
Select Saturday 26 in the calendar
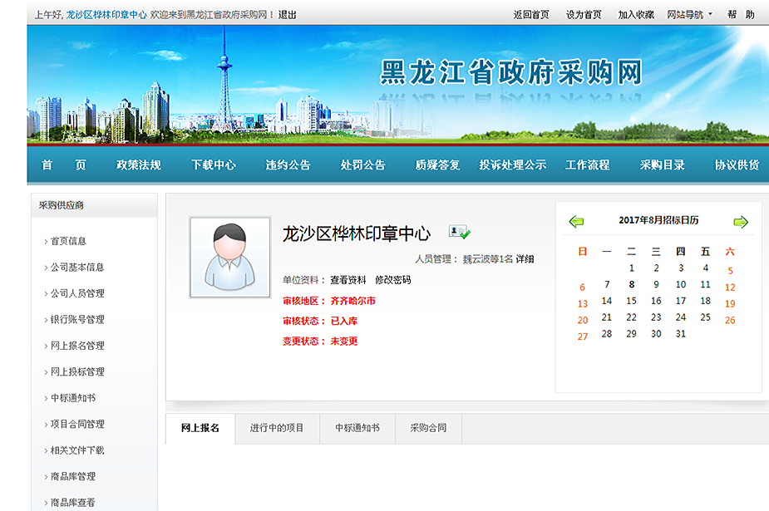pos(730,320)
